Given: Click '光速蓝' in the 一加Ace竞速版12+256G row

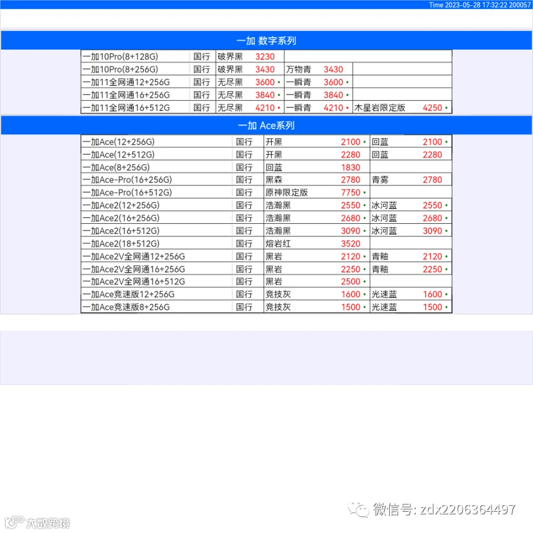Looking at the screenshot, I should 384,294.
